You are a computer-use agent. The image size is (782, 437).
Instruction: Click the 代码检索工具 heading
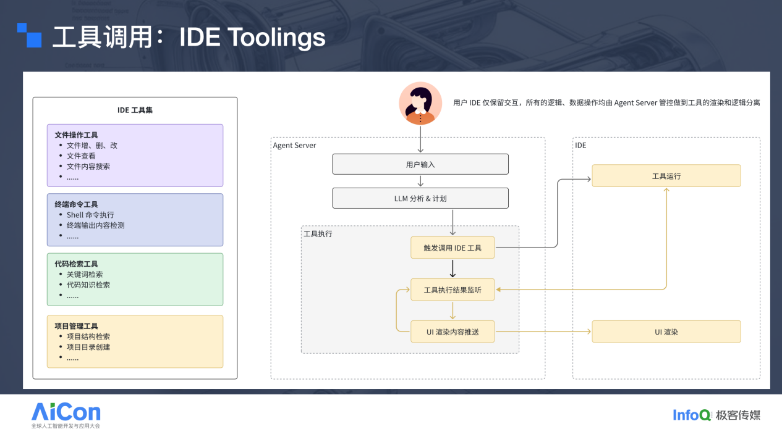tap(76, 264)
